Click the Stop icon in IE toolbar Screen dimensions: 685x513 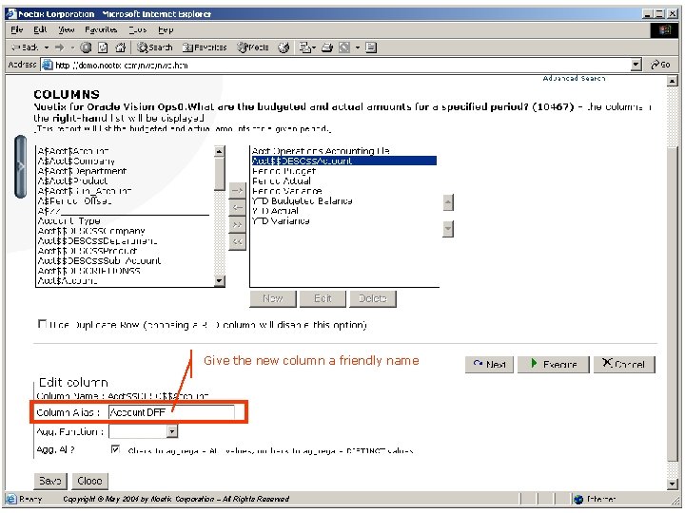pyautogui.click(x=86, y=47)
